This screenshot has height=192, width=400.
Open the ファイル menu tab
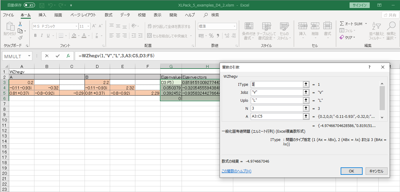click(8, 15)
